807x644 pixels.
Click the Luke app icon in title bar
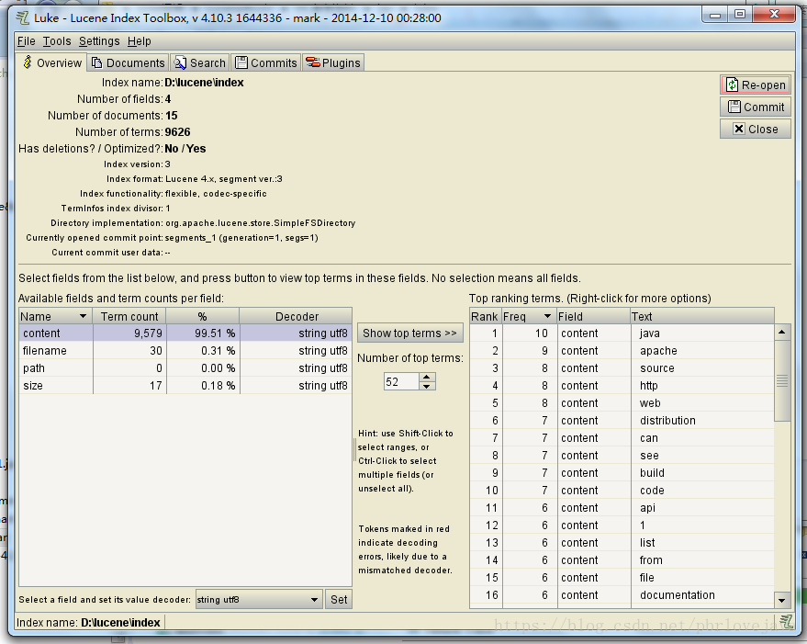[x=23, y=18]
